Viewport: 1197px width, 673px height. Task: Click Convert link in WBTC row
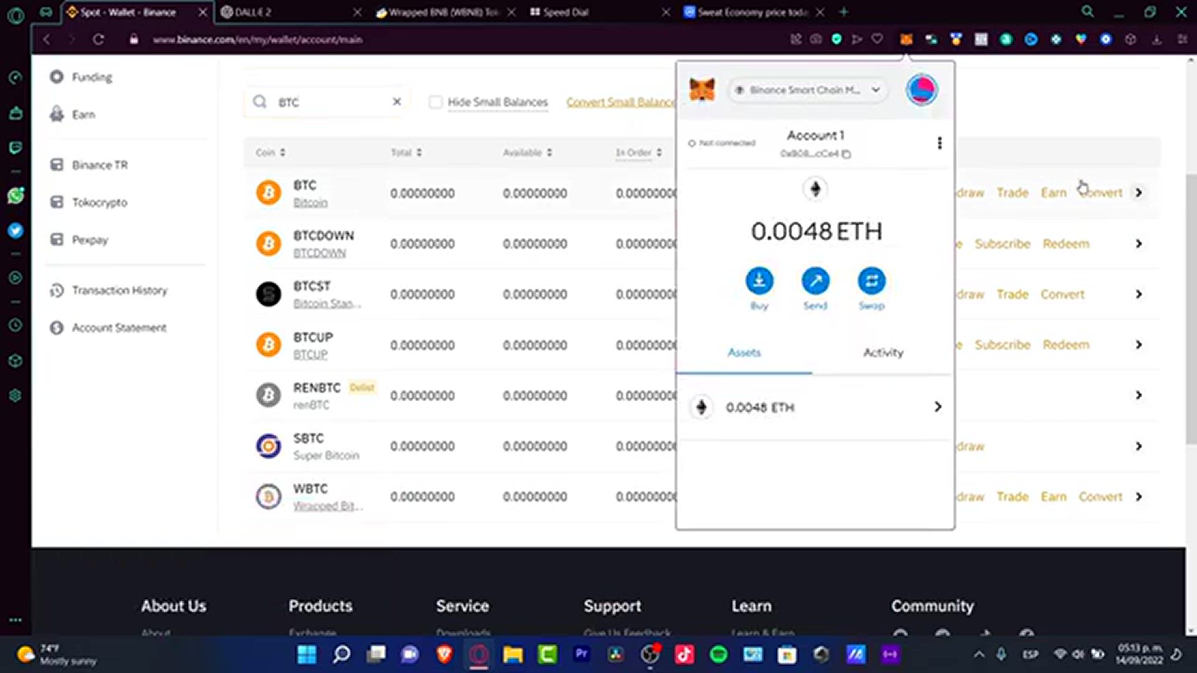tap(1100, 497)
